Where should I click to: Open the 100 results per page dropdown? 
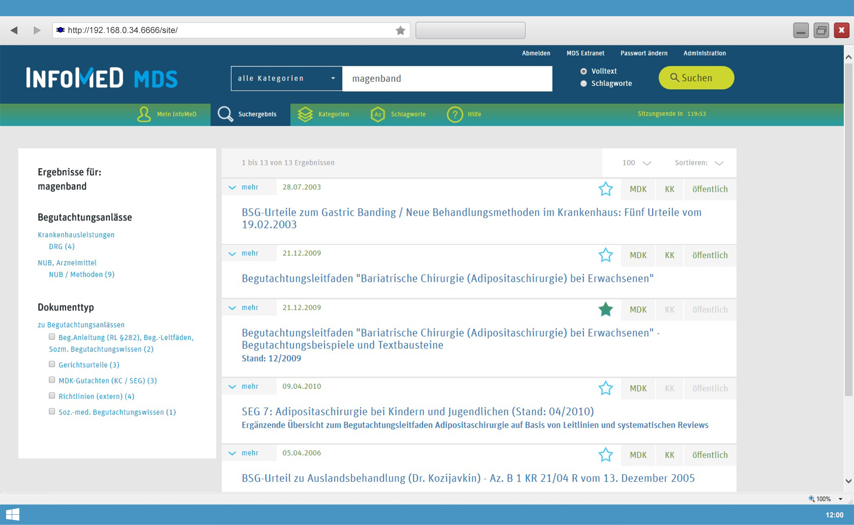coord(636,163)
